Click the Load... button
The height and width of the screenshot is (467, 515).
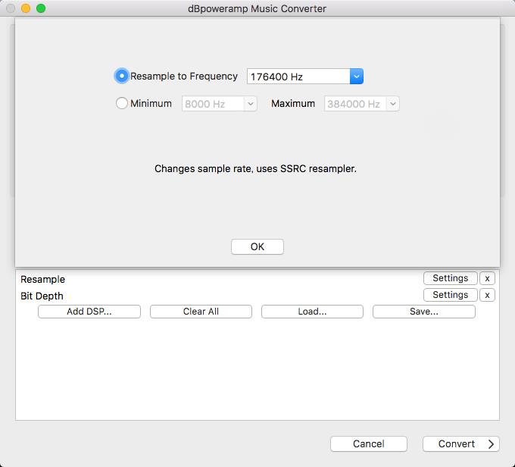312,312
